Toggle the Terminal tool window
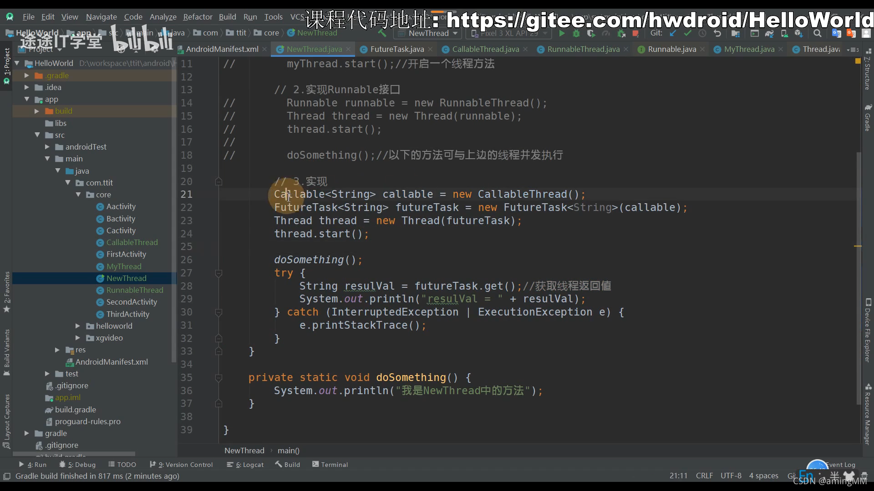The width and height of the screenshot is (874, 491). 330,465
